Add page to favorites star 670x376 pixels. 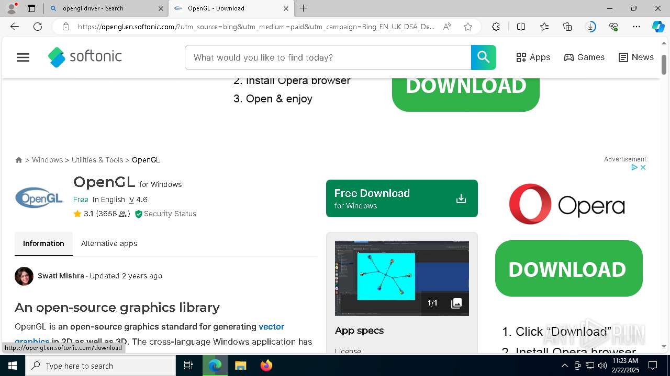point(468,27)
